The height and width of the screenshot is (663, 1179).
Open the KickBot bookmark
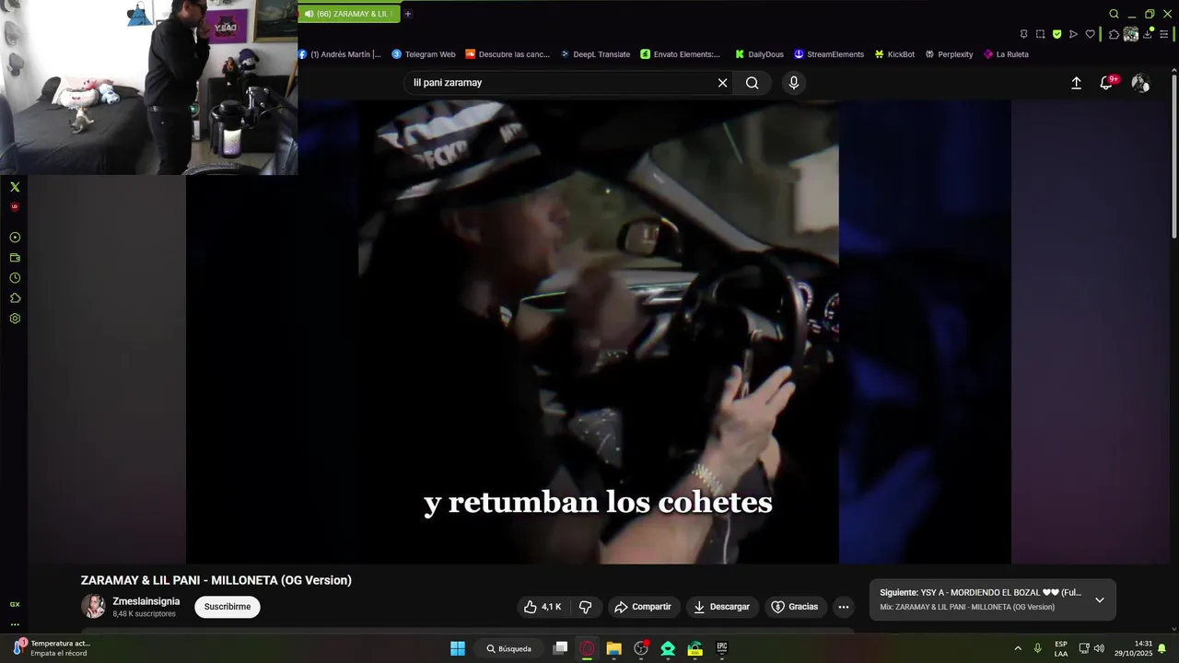click(895, 54)
